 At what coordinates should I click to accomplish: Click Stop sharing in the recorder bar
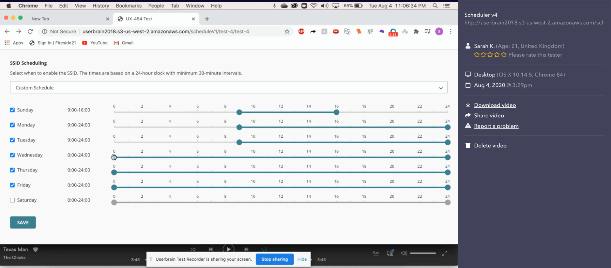(x=274, y=259)
